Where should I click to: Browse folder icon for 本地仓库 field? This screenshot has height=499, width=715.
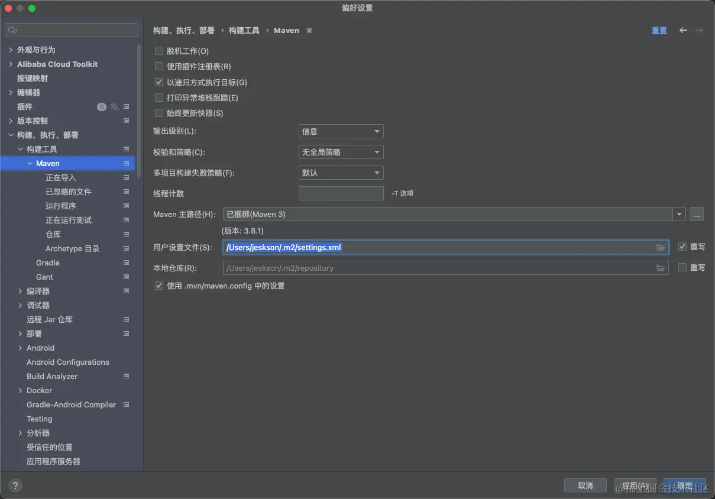coord(661,268)
